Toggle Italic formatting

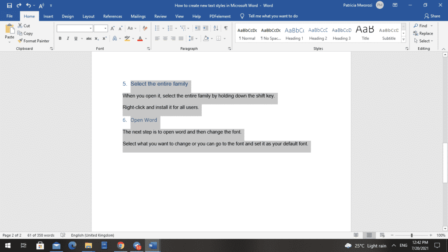point(68,38)
